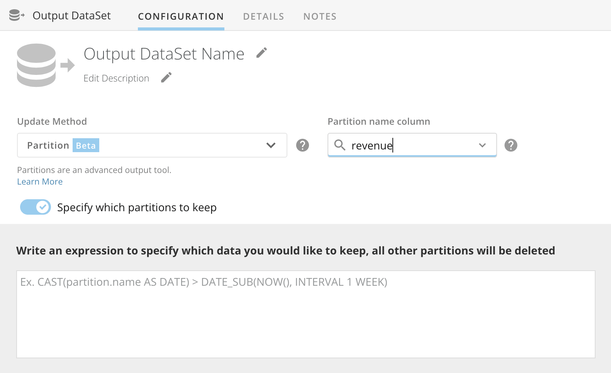This screenshot has height=373, width=611.
Task: Open the Learn More link
Action: [40, 181]
